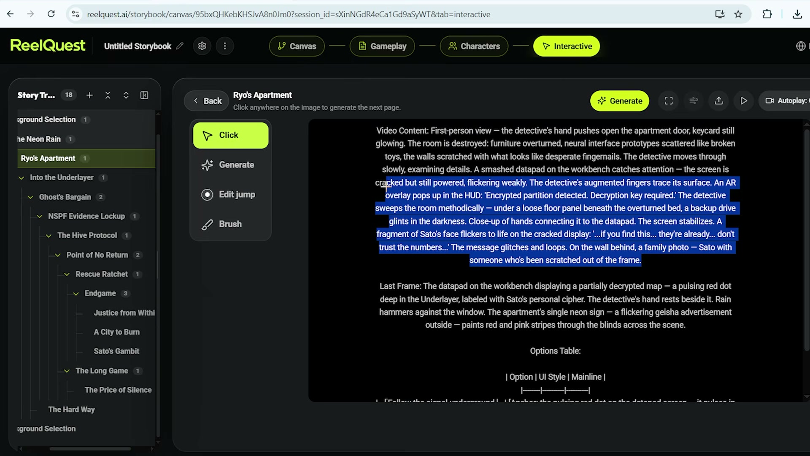The width and height of the screenshot is (810, 456).
Task: Open the language globe icon
Action: 801,46
